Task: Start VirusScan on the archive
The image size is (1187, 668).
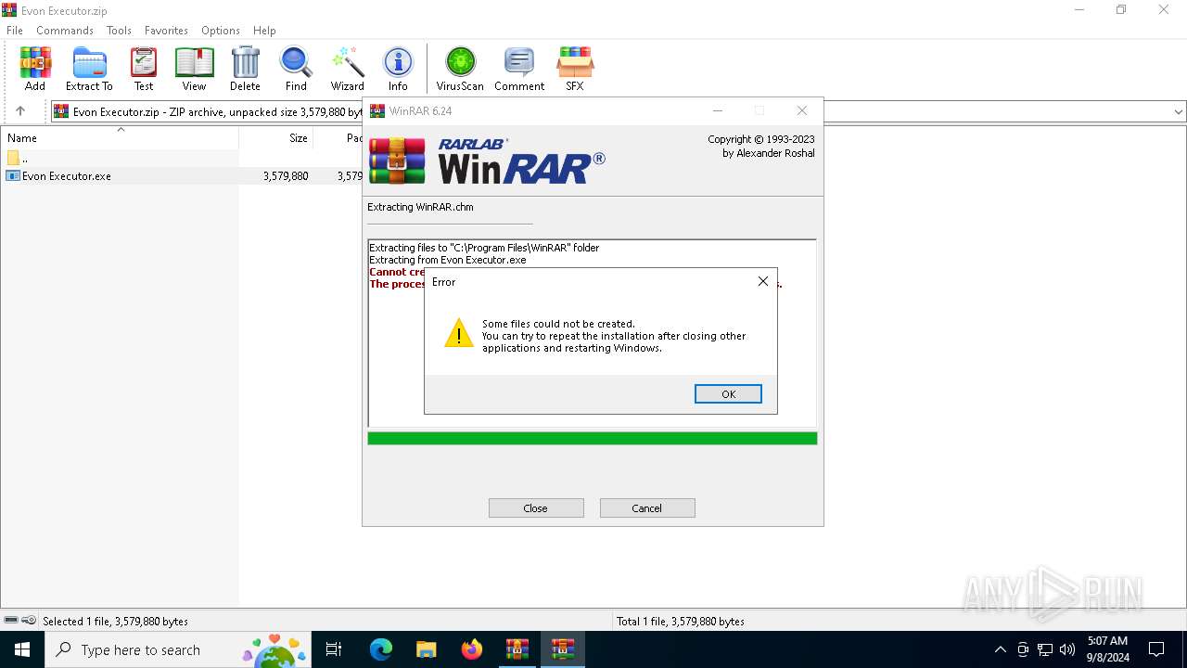Action: 460,70
